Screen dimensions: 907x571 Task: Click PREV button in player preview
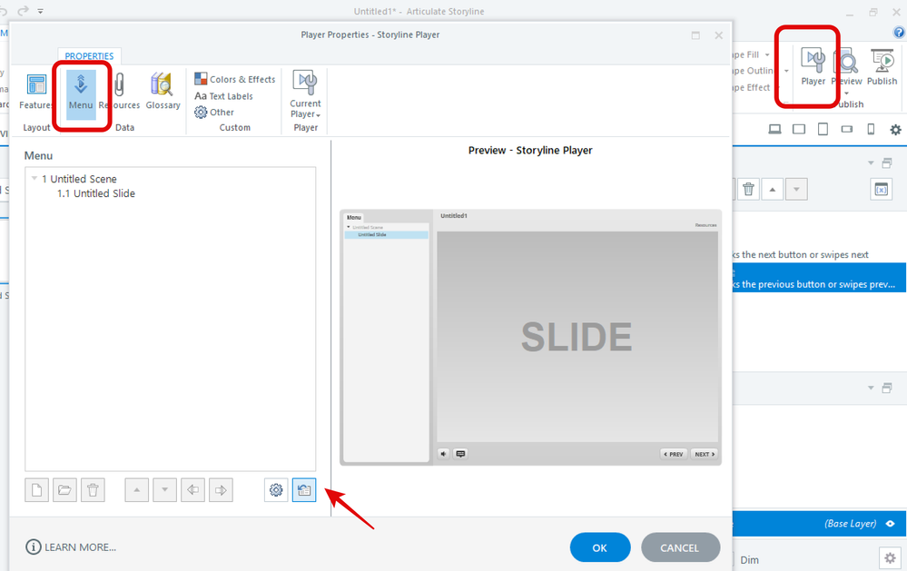(x=674, y=454)
